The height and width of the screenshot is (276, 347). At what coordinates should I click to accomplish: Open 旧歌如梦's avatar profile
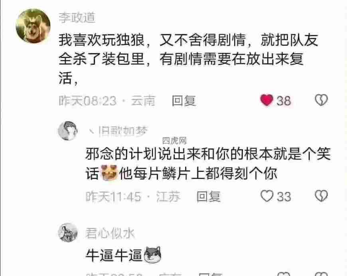68,131
